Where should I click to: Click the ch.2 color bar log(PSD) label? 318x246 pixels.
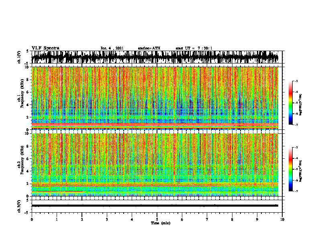[301, 171]
